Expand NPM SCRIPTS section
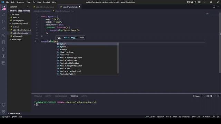The height and width of the screenshot is (124, 221). pos(15,114)
